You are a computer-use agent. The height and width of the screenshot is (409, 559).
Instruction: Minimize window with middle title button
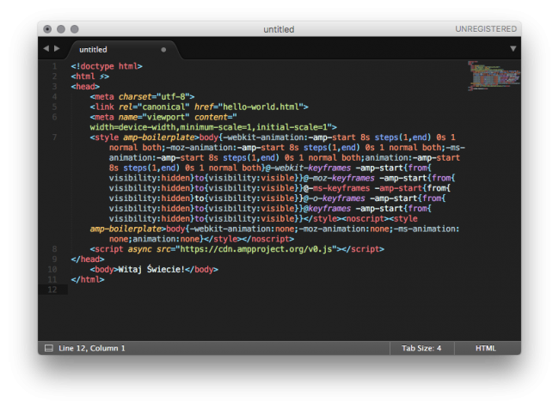(x=61, y=29)
